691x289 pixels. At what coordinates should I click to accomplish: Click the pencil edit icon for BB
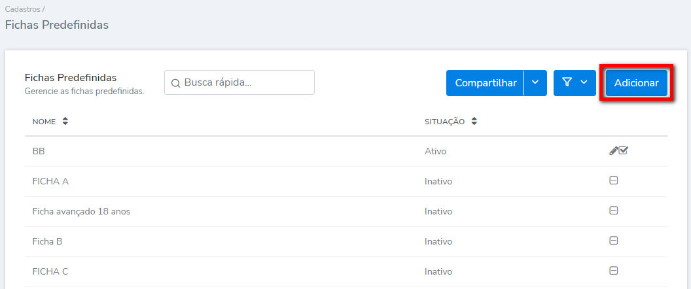tap(613, 150)
